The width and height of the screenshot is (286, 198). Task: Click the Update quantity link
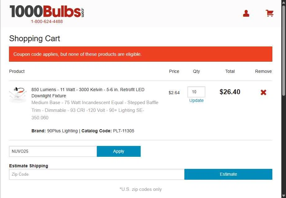(x=196, y=100)
